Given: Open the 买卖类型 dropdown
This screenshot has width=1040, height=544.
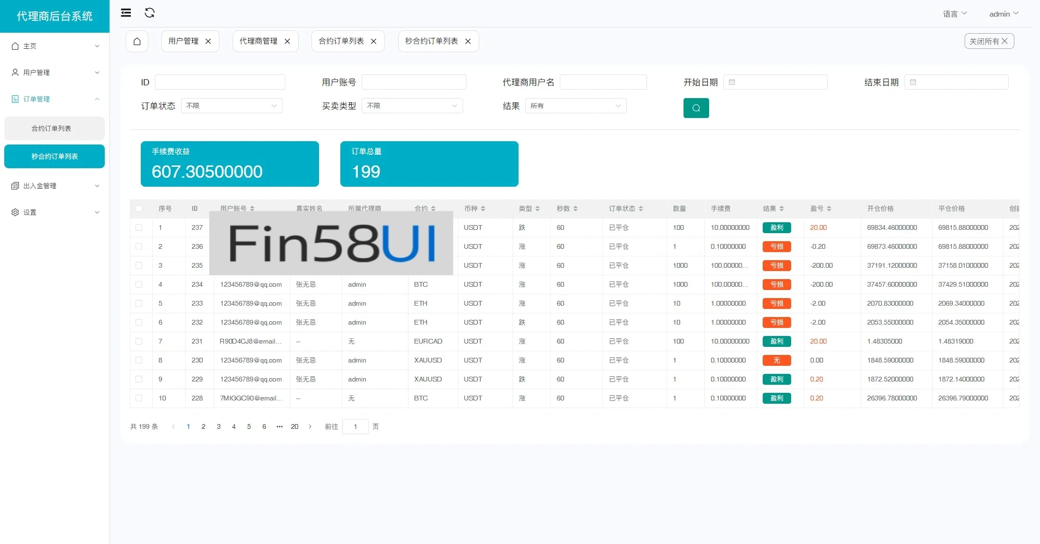Looking at the screenshot, I should pyautogui.click(x=412, y=106).
